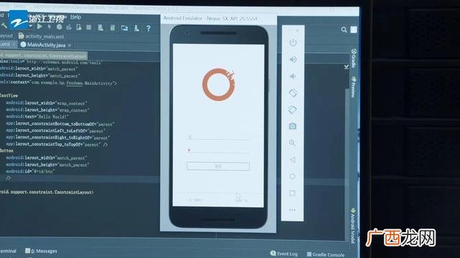Viewport: 460px width, 258px height.
Task: Sync project with Gradle files icon
Action: pos(112,28)
